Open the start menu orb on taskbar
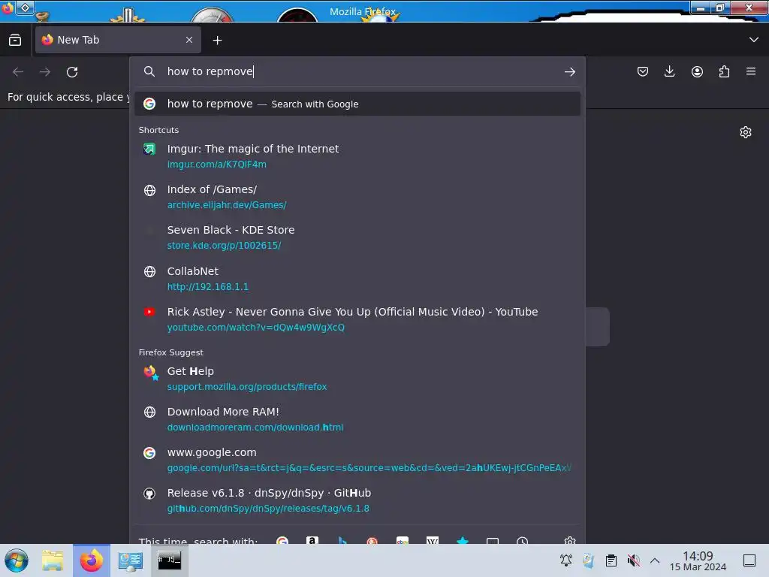Screen dimensions: 769x577 pyautogui.click(x=17, y=560)
